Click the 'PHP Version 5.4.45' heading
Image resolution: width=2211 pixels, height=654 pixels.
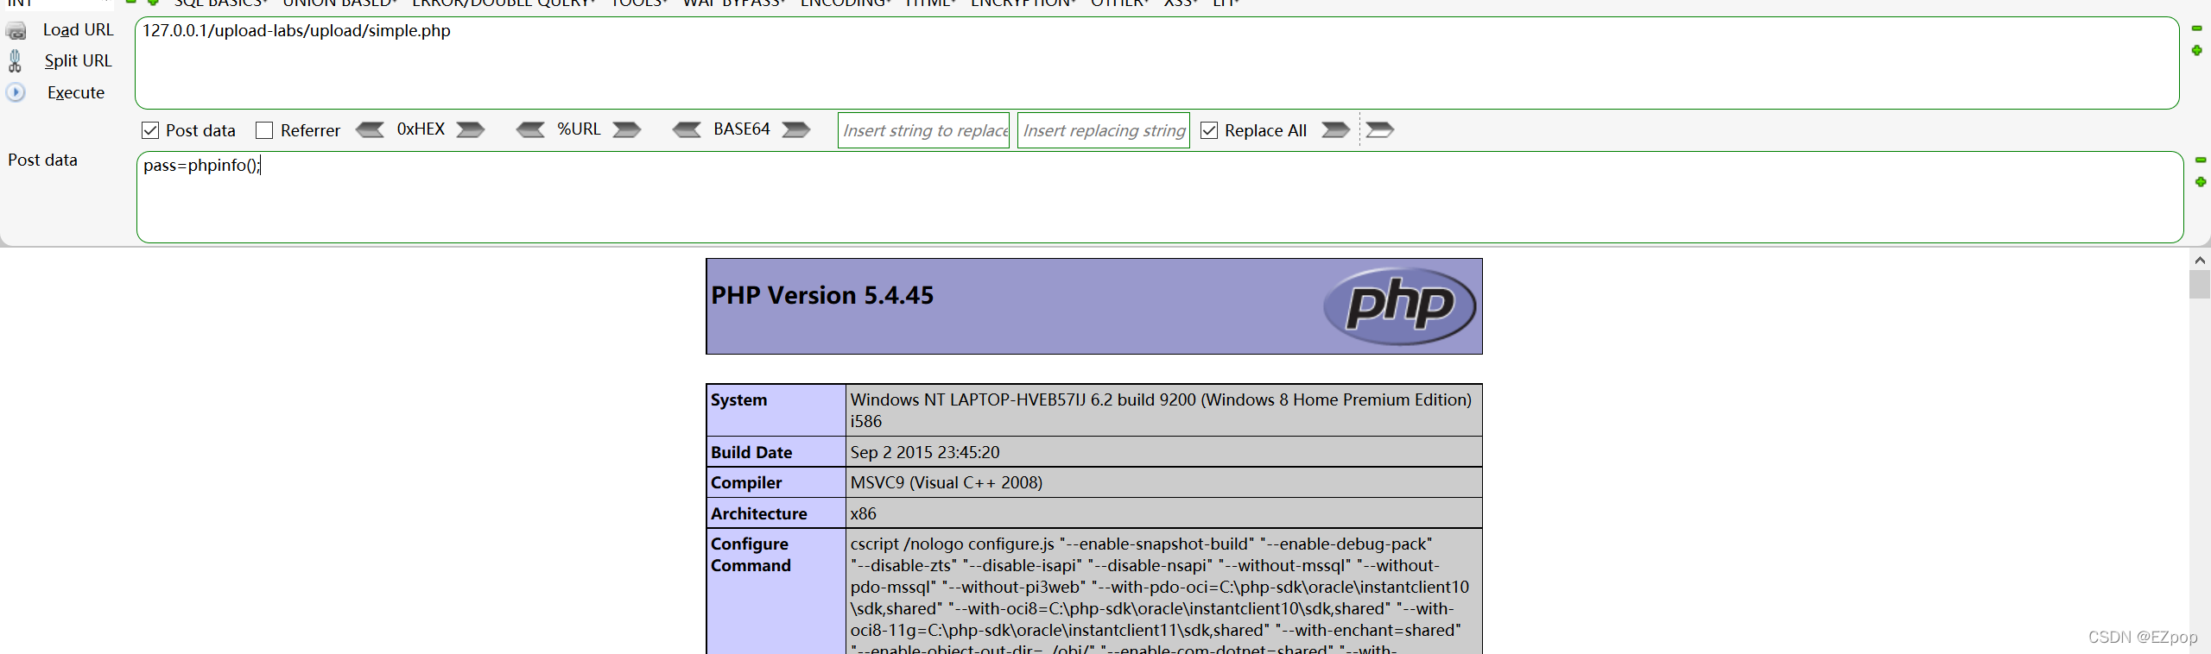pyautogui.click(x=822, y=296)
